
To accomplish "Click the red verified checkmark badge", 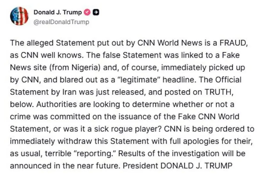I will [x=87, y=12].
